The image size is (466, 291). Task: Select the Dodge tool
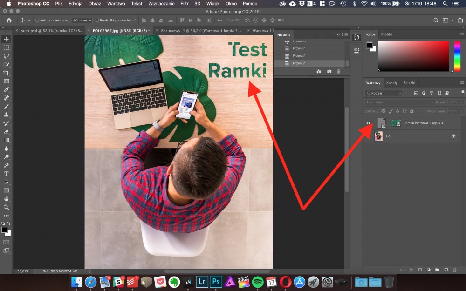6,157
